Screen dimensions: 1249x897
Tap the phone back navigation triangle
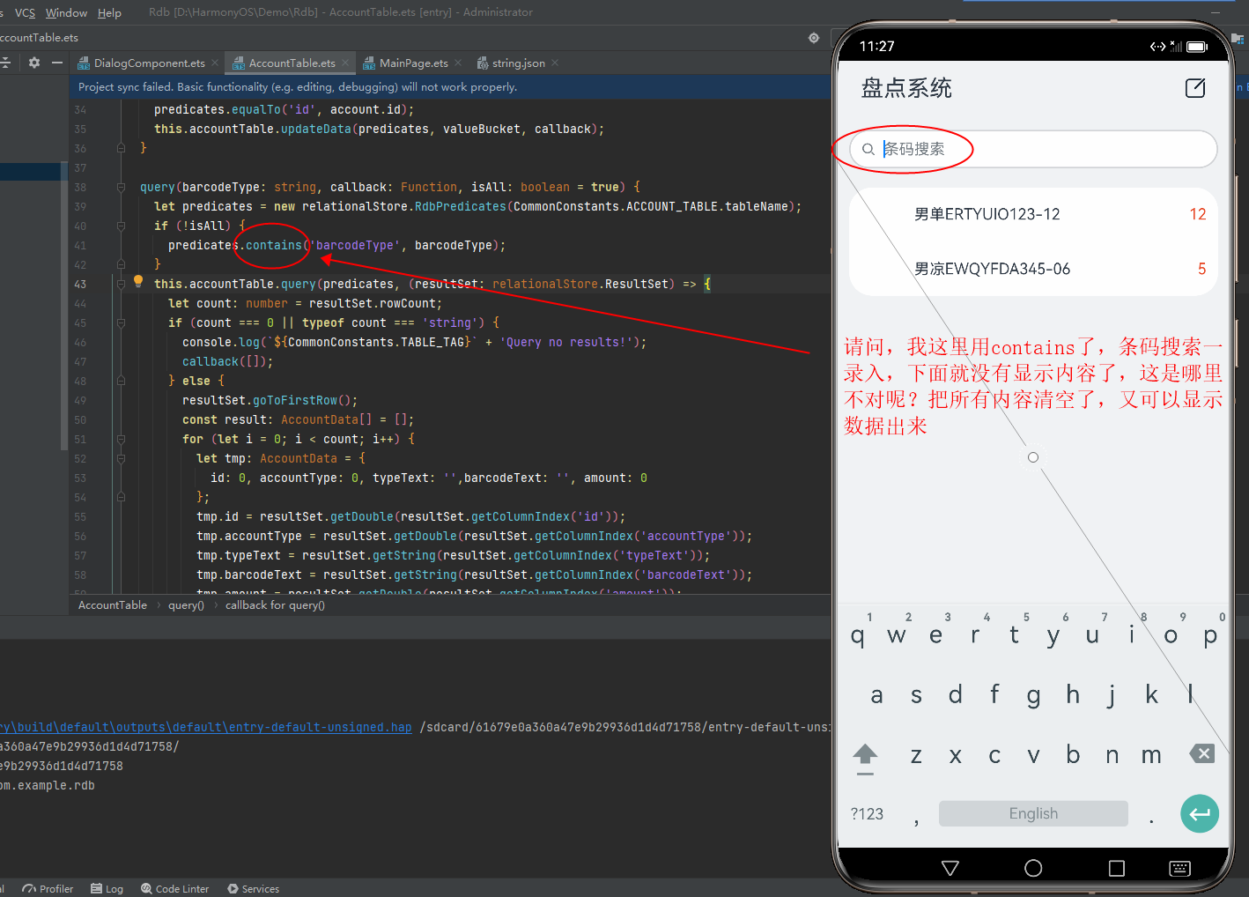(950, 868)
